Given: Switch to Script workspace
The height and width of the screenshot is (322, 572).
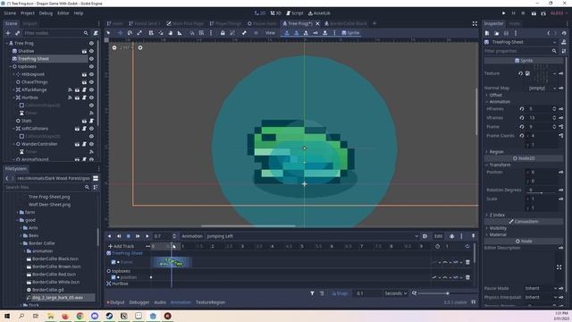Looking at the screenshot, I should pos(294,13).
